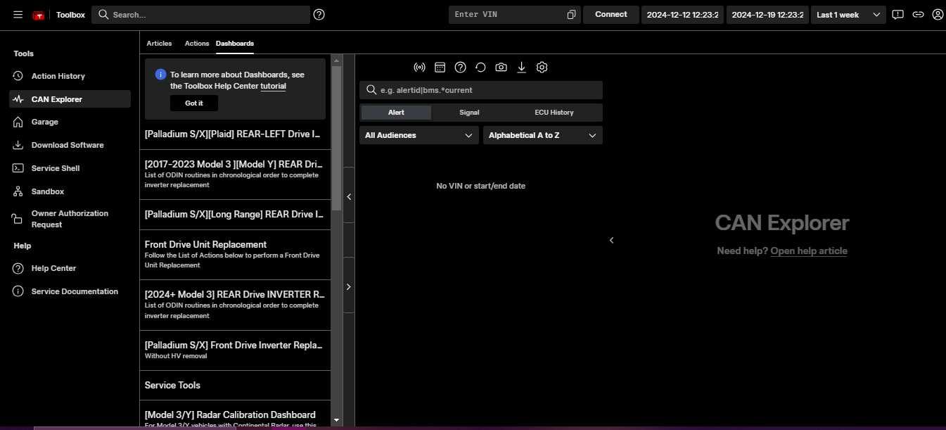Viewport: 946px width, 430px height.
Task: Select the Alert tab
Action: pyautogui.click(x=396, y=113)
